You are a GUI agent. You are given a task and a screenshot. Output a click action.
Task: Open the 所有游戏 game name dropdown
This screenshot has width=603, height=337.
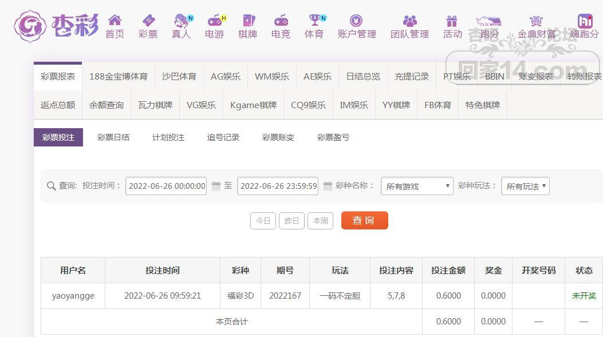(416, 186)
